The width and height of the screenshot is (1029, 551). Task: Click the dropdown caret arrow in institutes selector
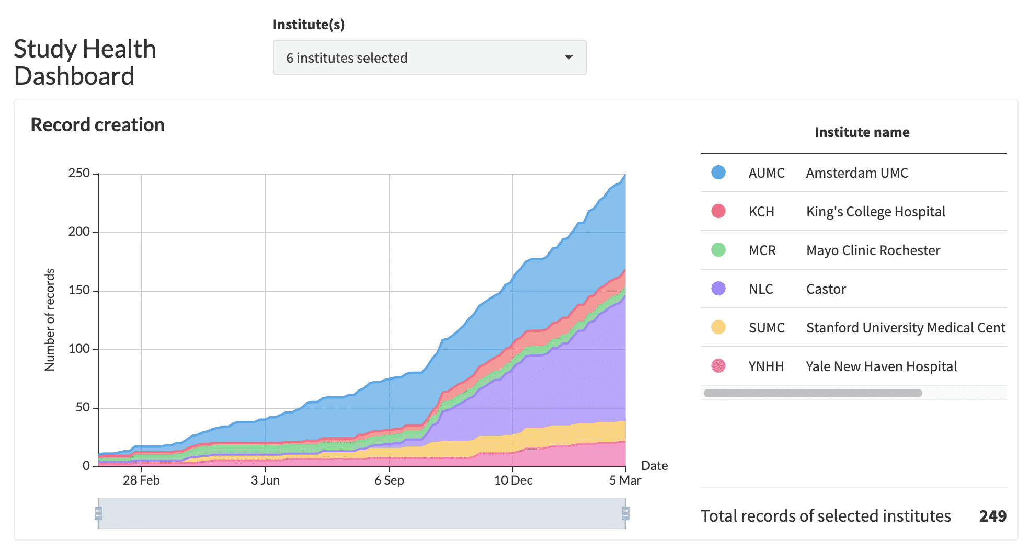(x=569, y=58)
